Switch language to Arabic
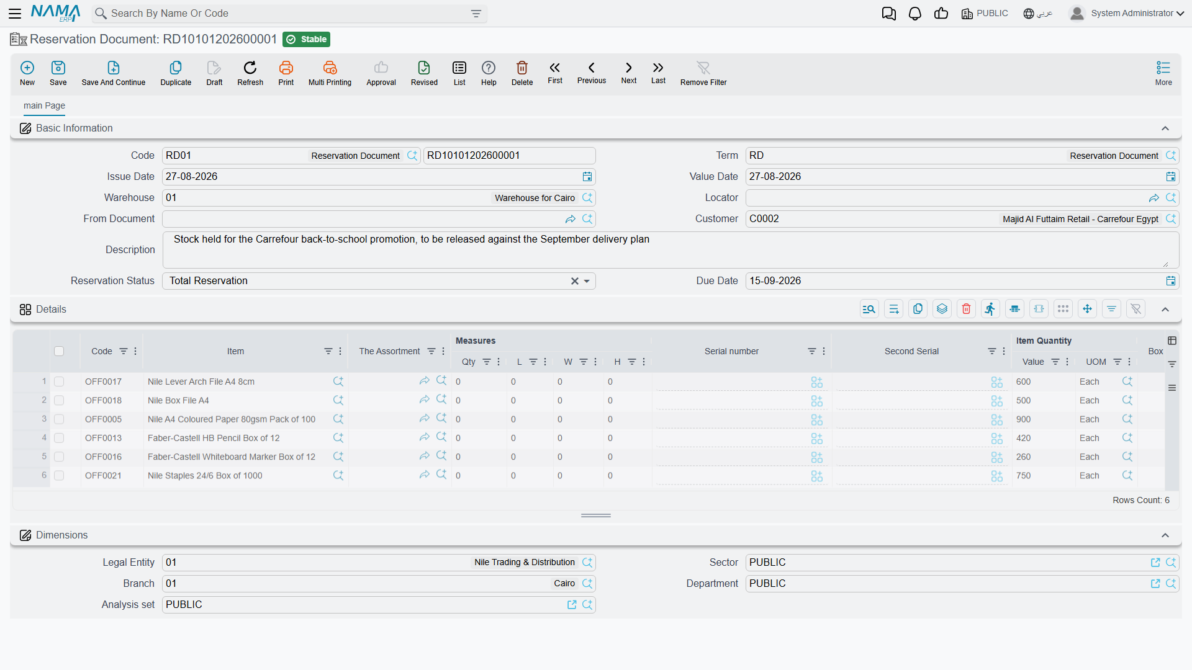 pos(1038,13)
